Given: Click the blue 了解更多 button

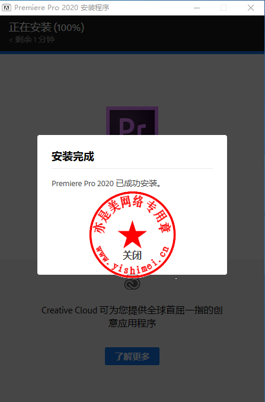Looking at the screenshot, I should pyautogui.click(x=132, y=356).
